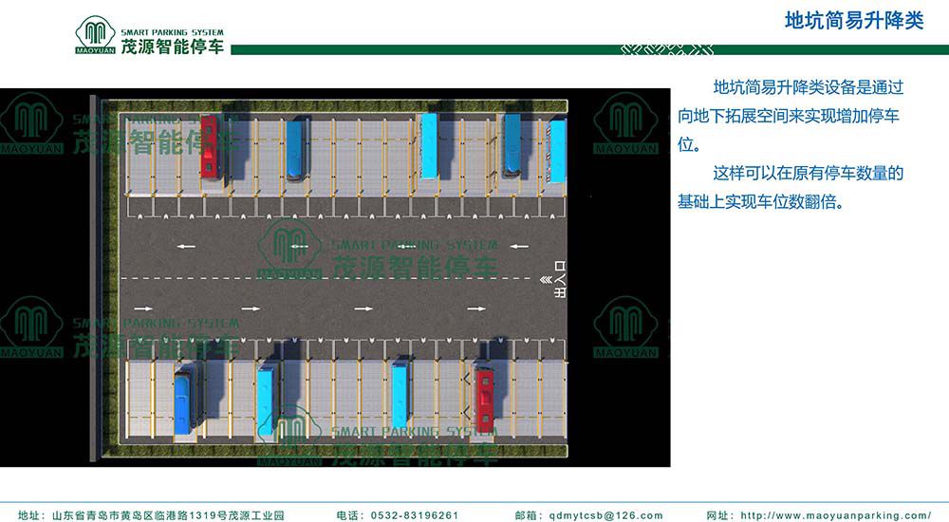Click the dashed center line of the road

tap(332, 278)
